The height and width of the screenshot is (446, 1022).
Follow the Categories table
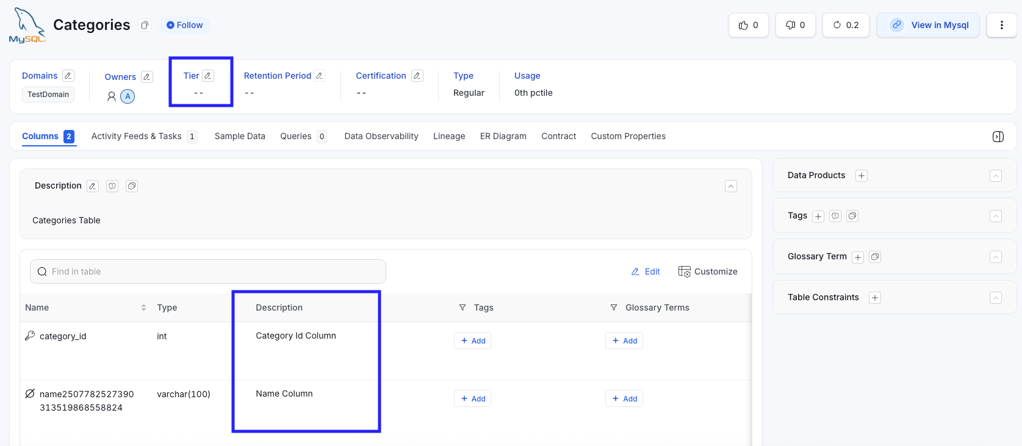[x=185, y=25]
